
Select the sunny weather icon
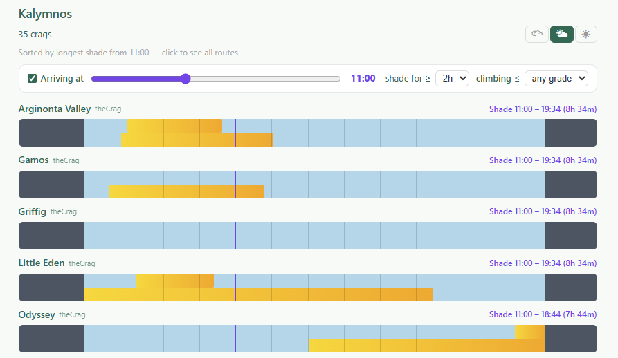tap(586, 35)
